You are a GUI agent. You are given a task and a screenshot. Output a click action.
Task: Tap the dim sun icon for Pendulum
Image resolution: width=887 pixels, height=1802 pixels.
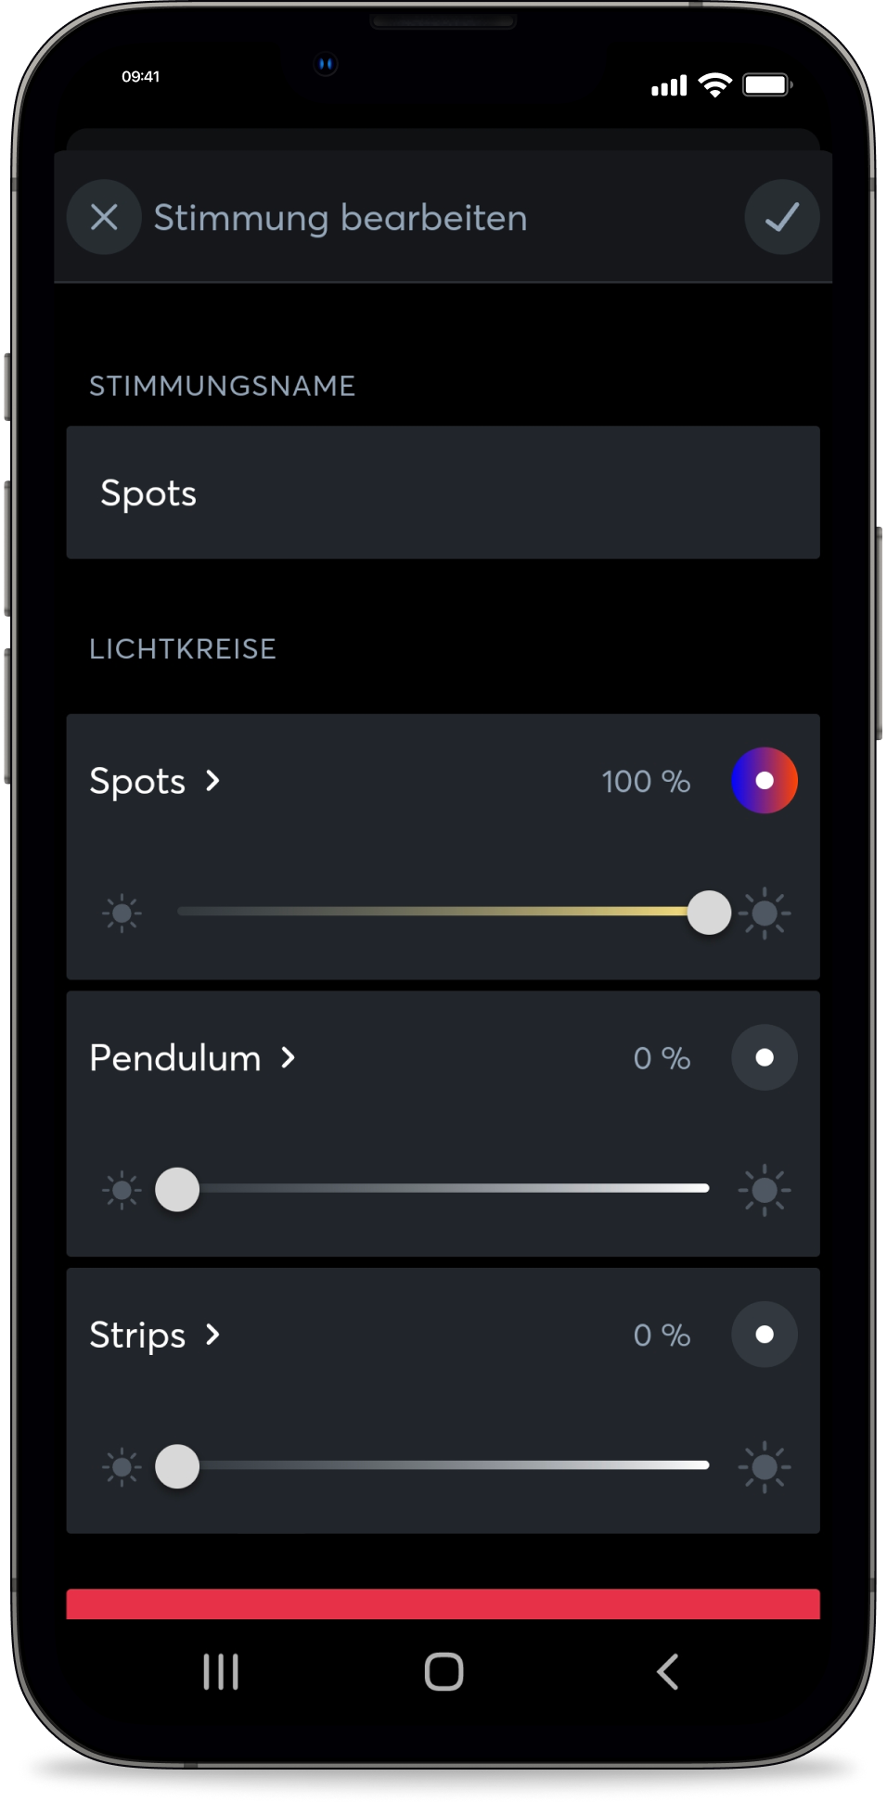tap(122, 1190)
